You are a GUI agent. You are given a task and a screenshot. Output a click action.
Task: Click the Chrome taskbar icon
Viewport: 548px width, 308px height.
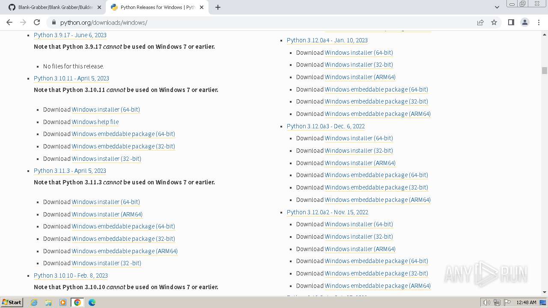click(77, 302)
